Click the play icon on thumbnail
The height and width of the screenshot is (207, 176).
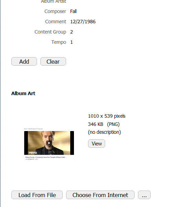[x=49, y=143]
